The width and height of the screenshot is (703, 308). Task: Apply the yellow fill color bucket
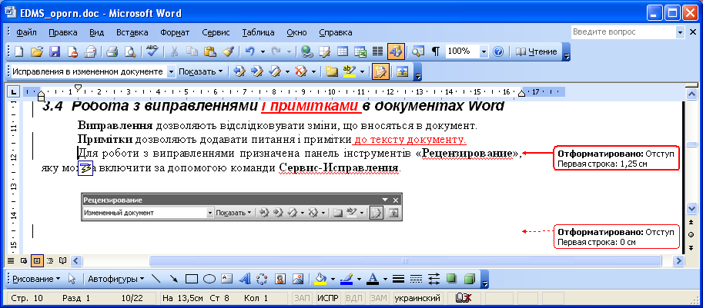[320, 280]
